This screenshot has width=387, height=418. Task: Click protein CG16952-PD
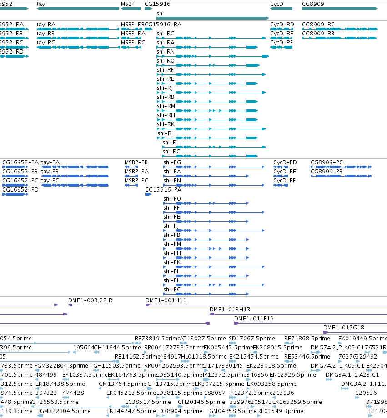pos(20,190)
